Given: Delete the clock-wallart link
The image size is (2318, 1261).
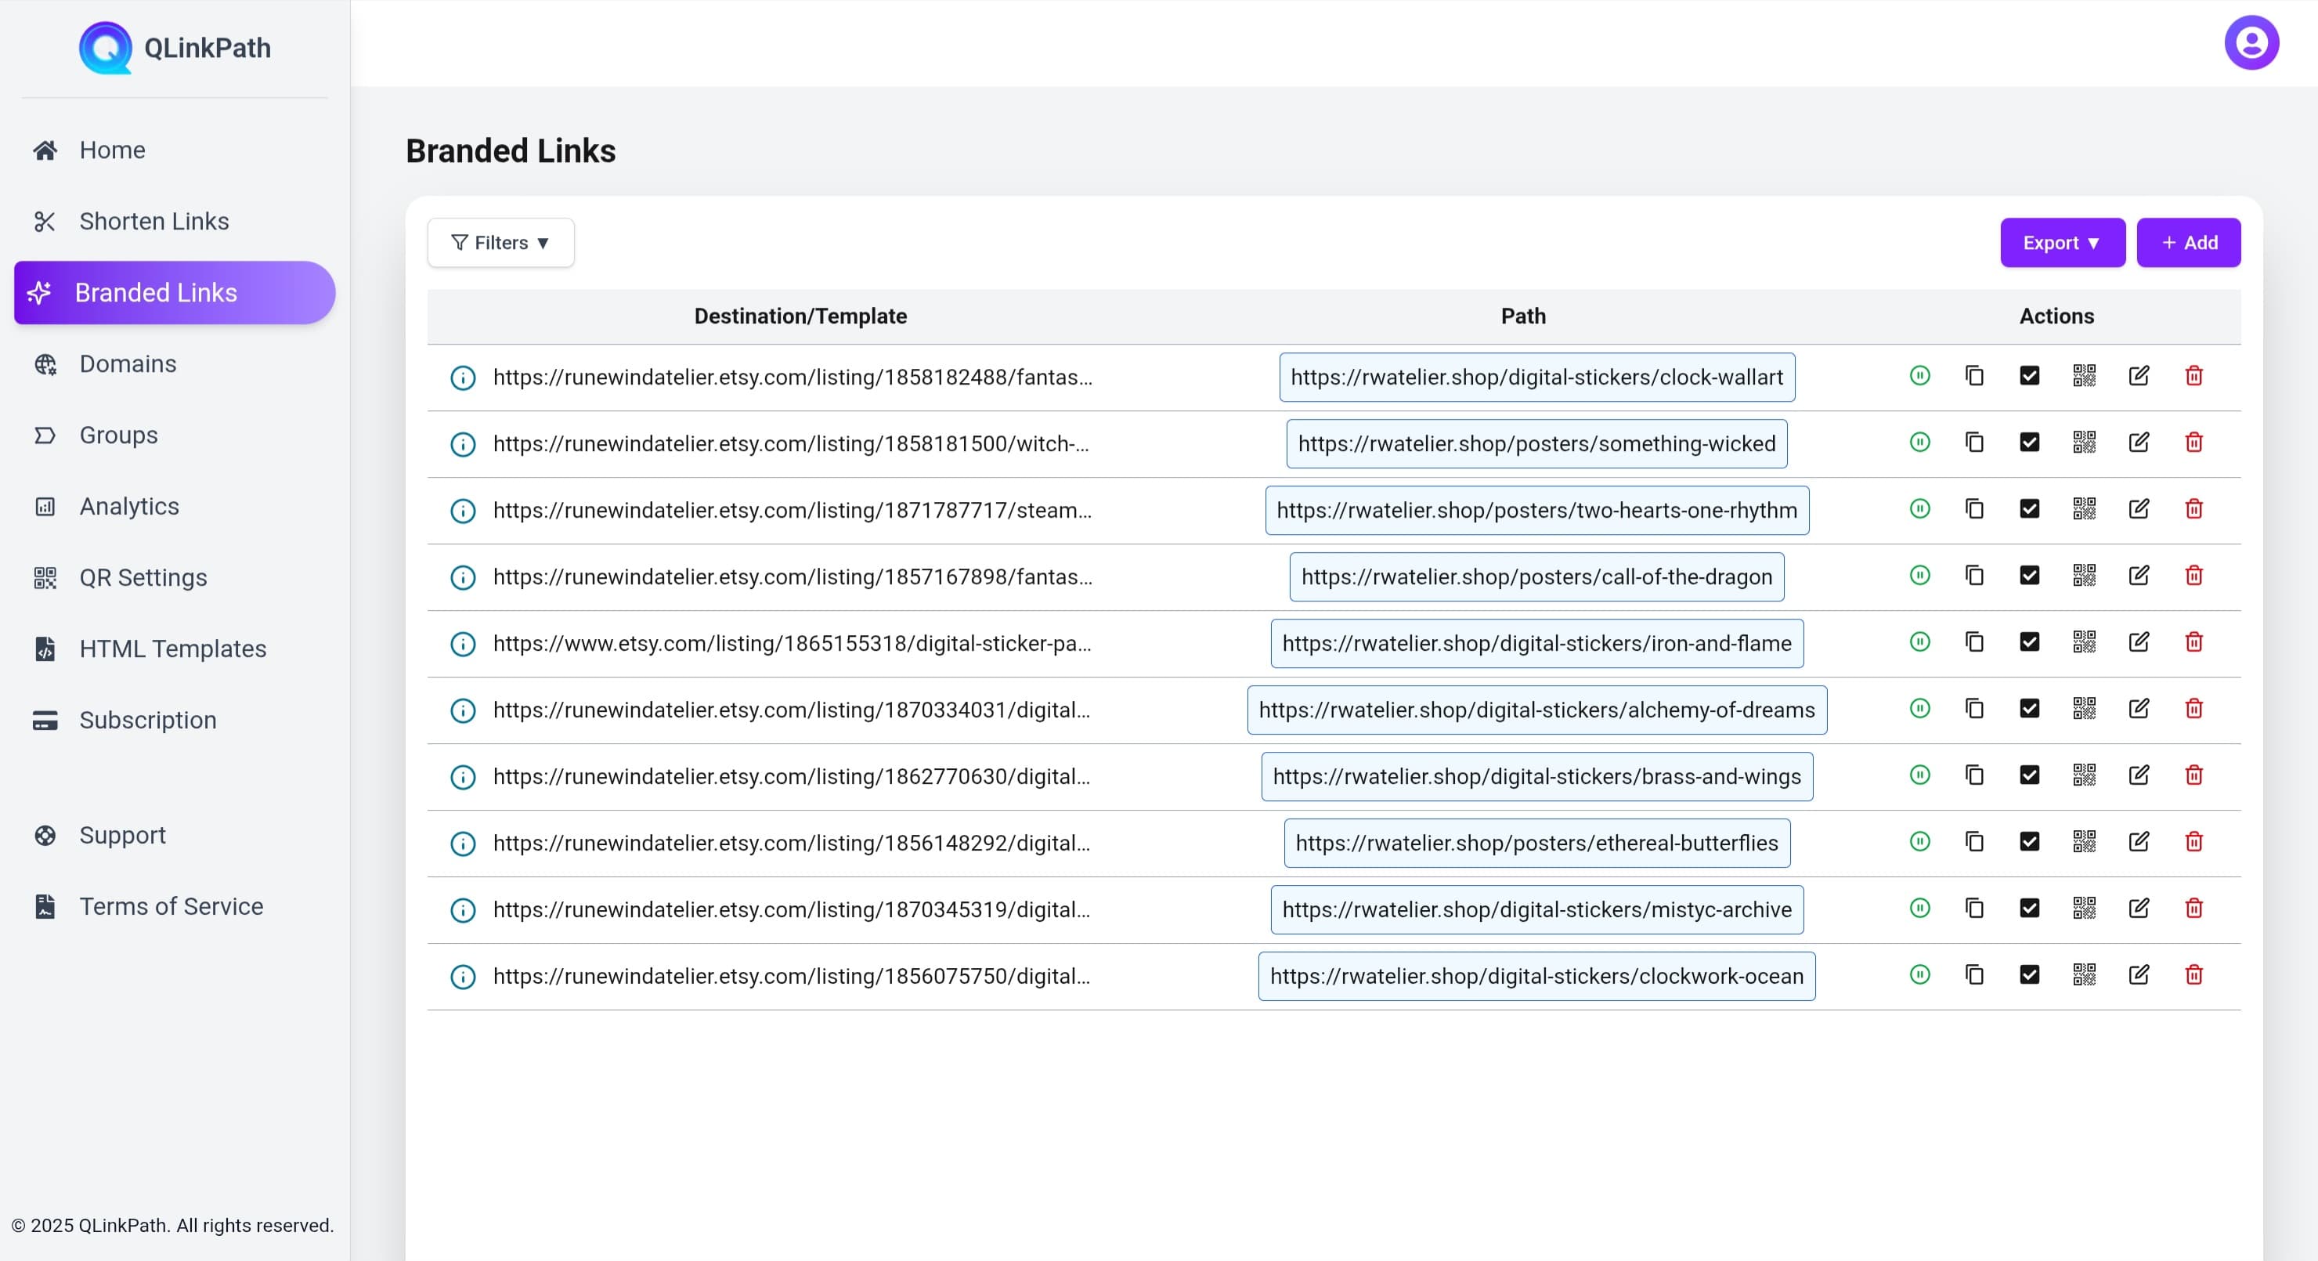Looking at the screenshot, I should tap(2193, 375).
